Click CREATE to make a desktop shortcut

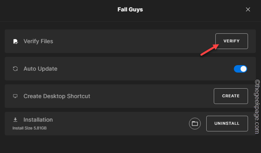click(x=231, y=96)
